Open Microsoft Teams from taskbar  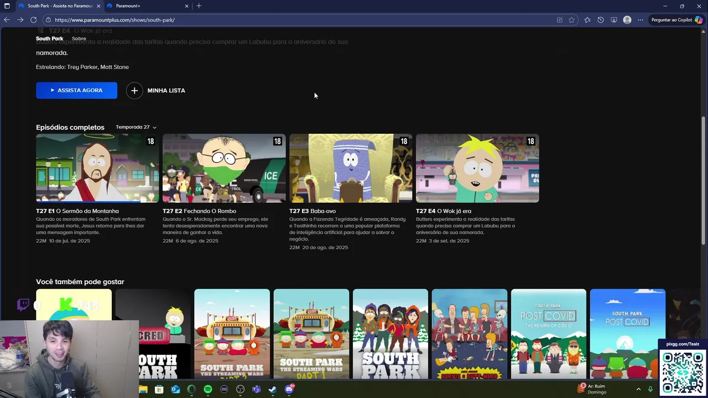tap(257, 389)
